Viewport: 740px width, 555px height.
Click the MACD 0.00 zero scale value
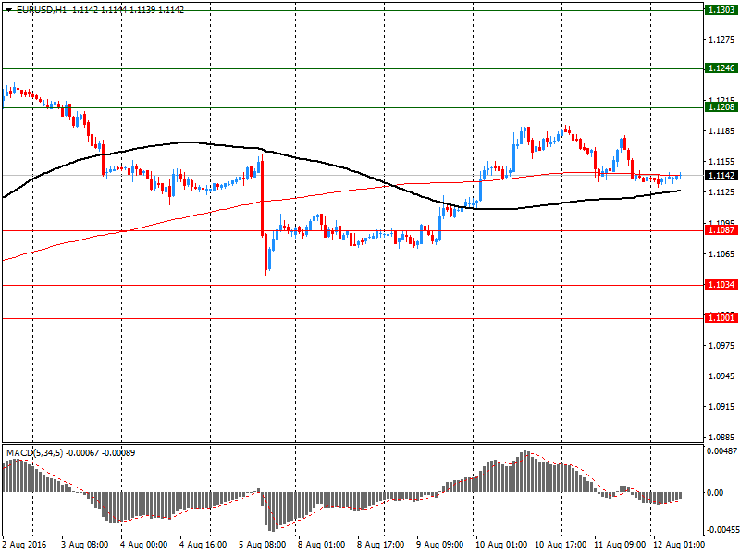coord(715,493)
